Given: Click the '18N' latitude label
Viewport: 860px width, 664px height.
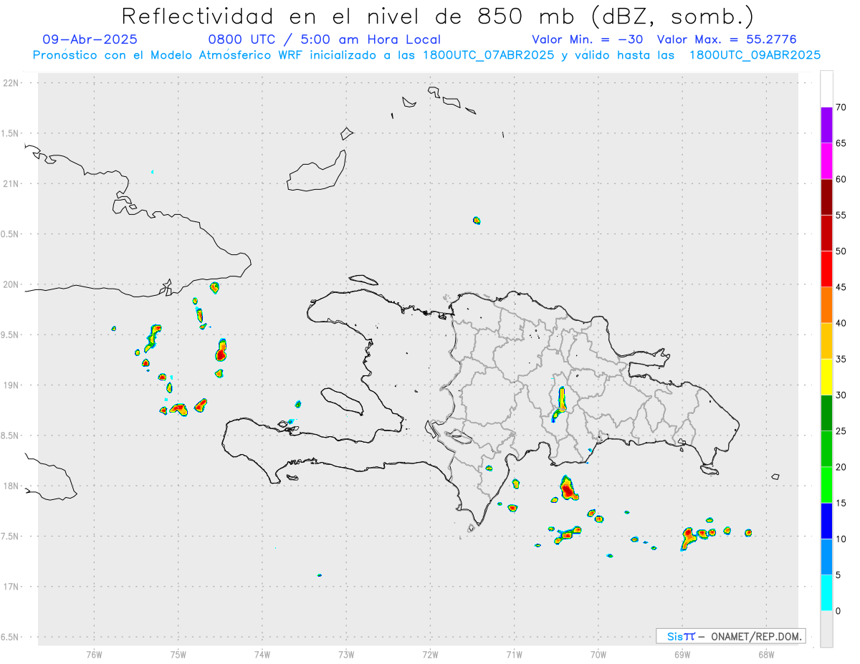Looking at the screenshot, I should 11,486.
